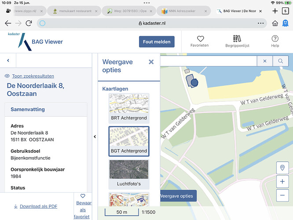Switch to the menukaart restaurant tab
The image size is (293, 220).
[x=74, y=11]
